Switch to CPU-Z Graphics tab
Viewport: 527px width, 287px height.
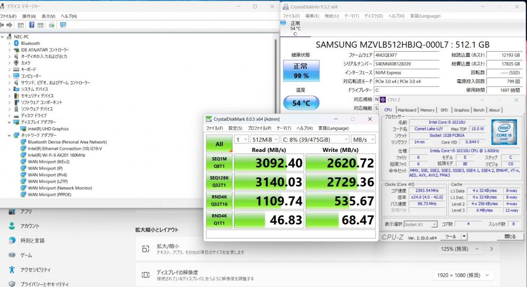pyautogui.click(x=462, y=110)
